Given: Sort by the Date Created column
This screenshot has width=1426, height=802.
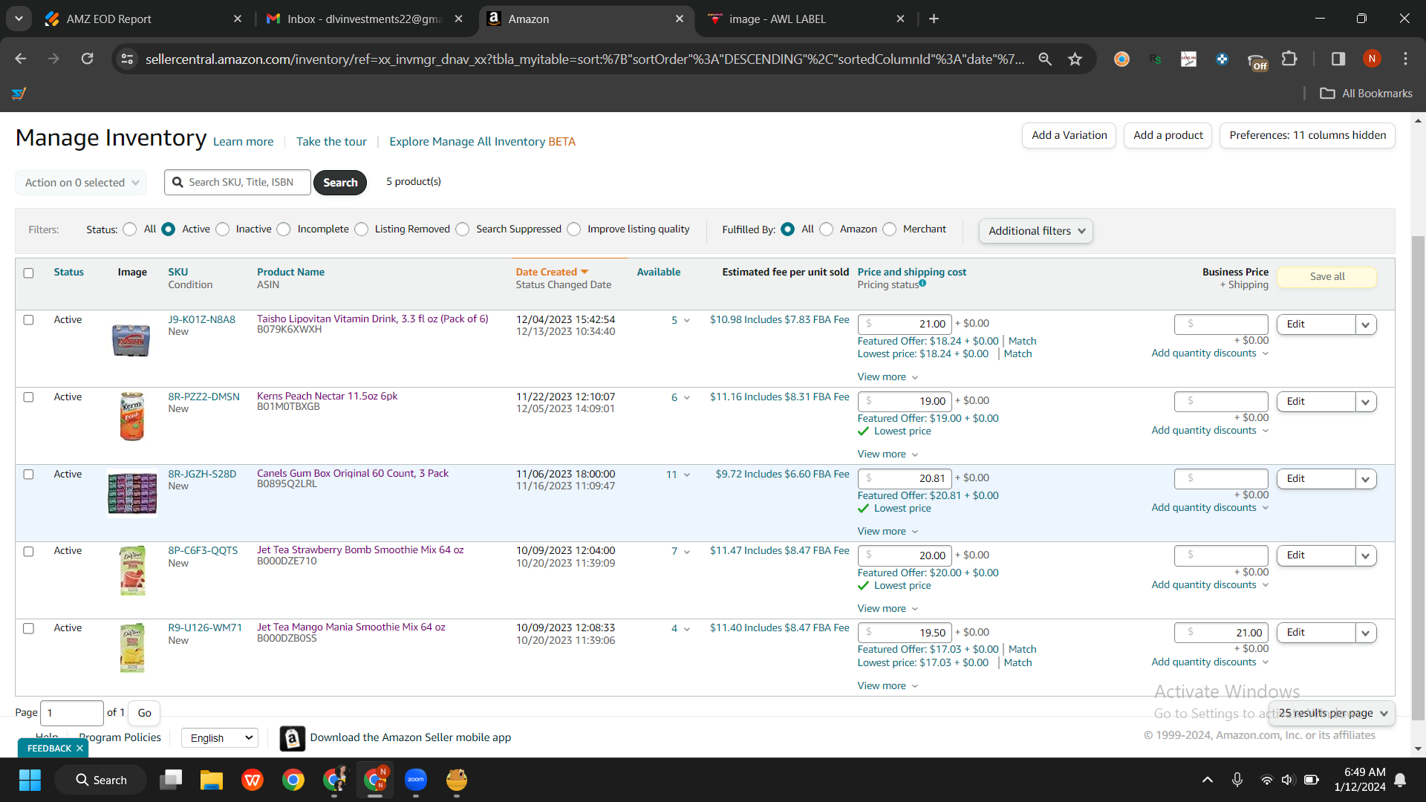Looking at the screenshot, I should click(552, 273).
